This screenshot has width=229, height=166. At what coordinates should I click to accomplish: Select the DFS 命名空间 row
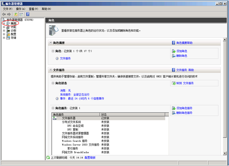(x=109, y=126)
